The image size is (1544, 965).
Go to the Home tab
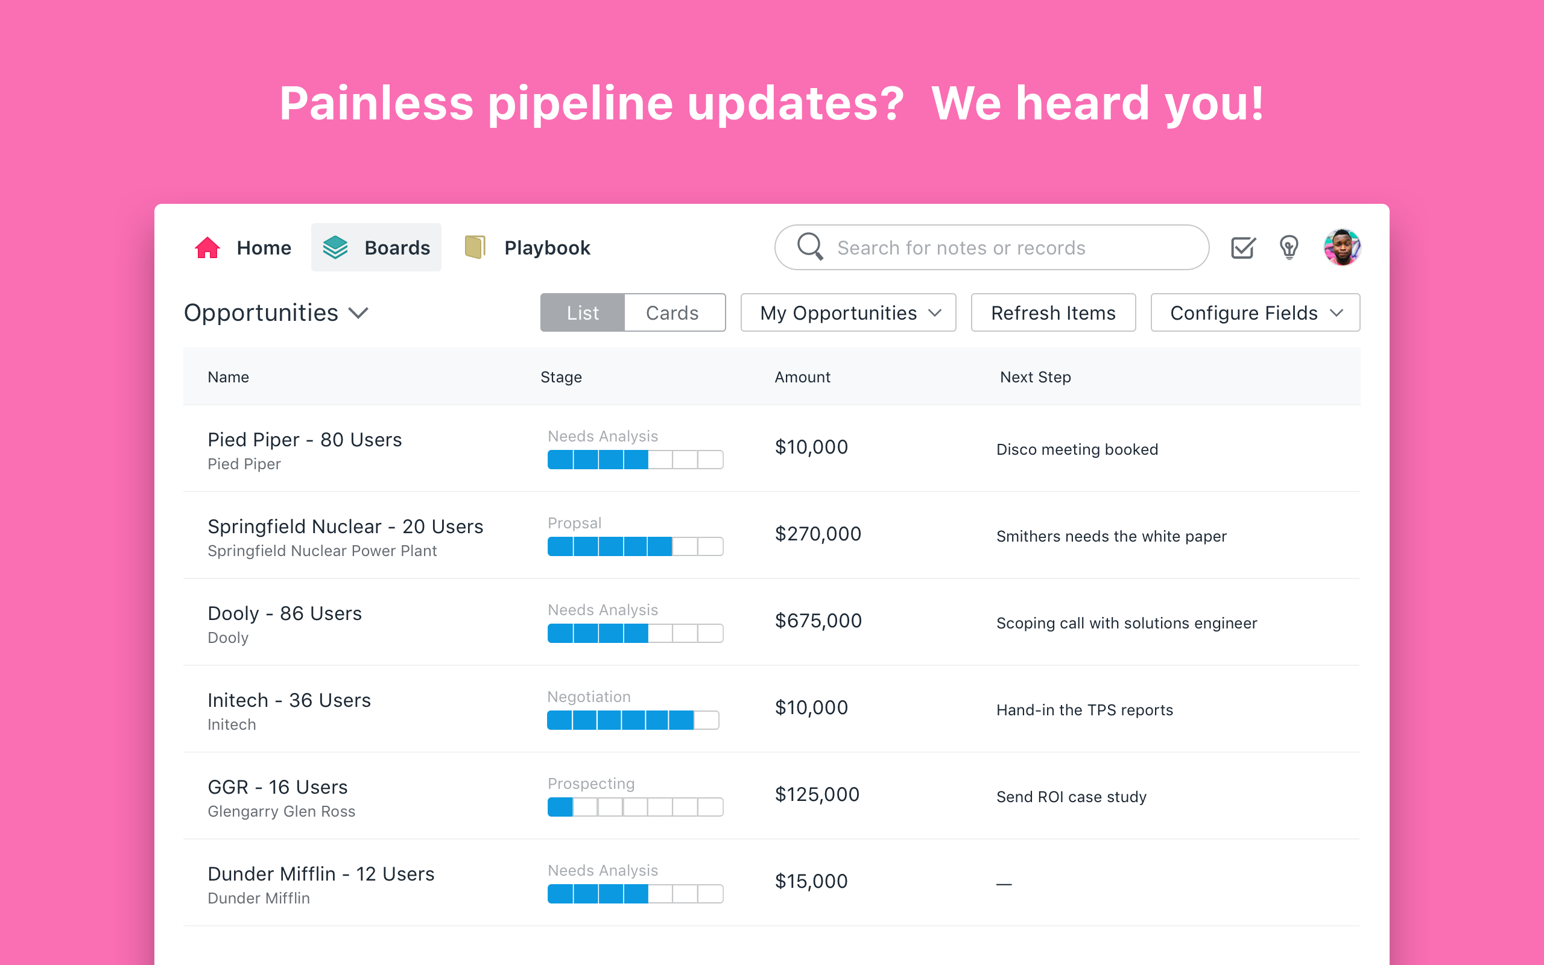[264, 248]
